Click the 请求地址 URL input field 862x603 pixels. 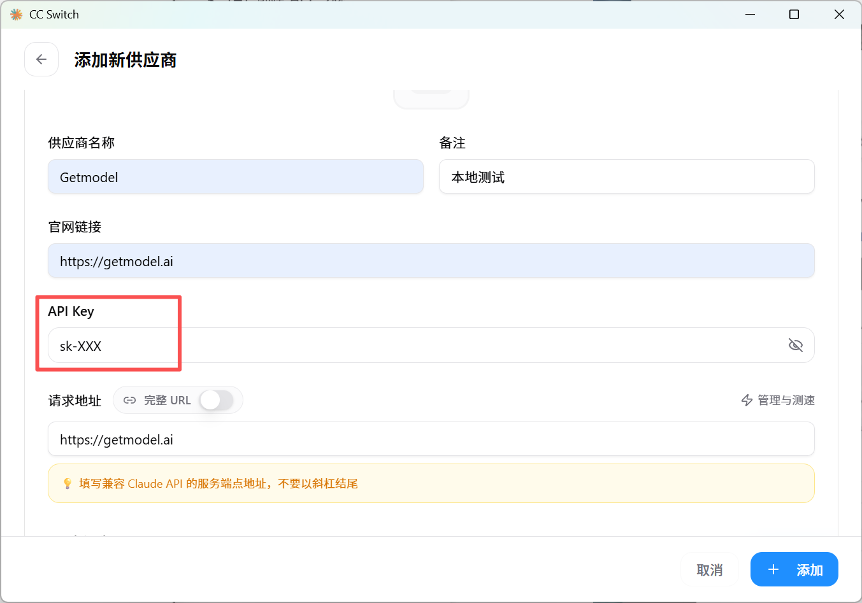431,439
